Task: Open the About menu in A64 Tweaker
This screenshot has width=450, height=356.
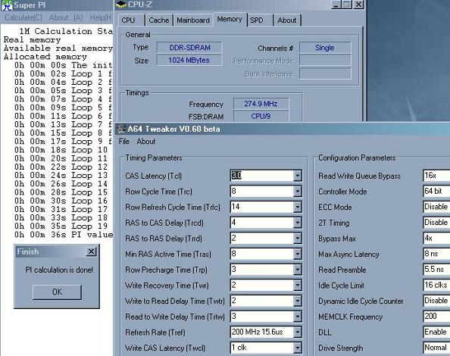Action: click(x=146, y=142)
